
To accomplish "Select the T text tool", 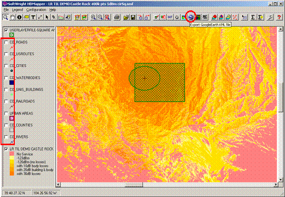I will tap(33, 17).
